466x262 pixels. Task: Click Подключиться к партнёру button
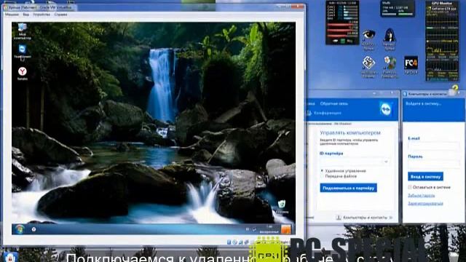[x=348, y=188]
